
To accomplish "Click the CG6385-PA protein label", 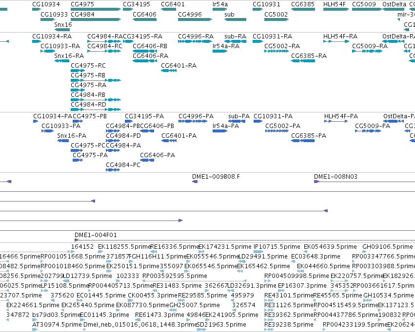I will 309,136.
